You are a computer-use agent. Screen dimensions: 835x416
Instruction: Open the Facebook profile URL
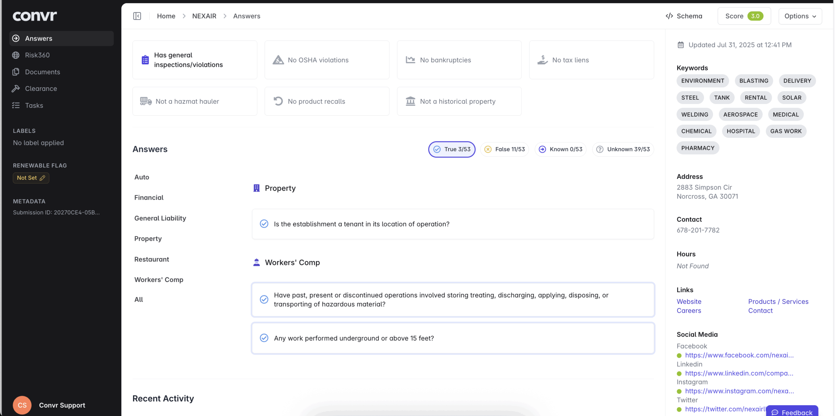739,355
